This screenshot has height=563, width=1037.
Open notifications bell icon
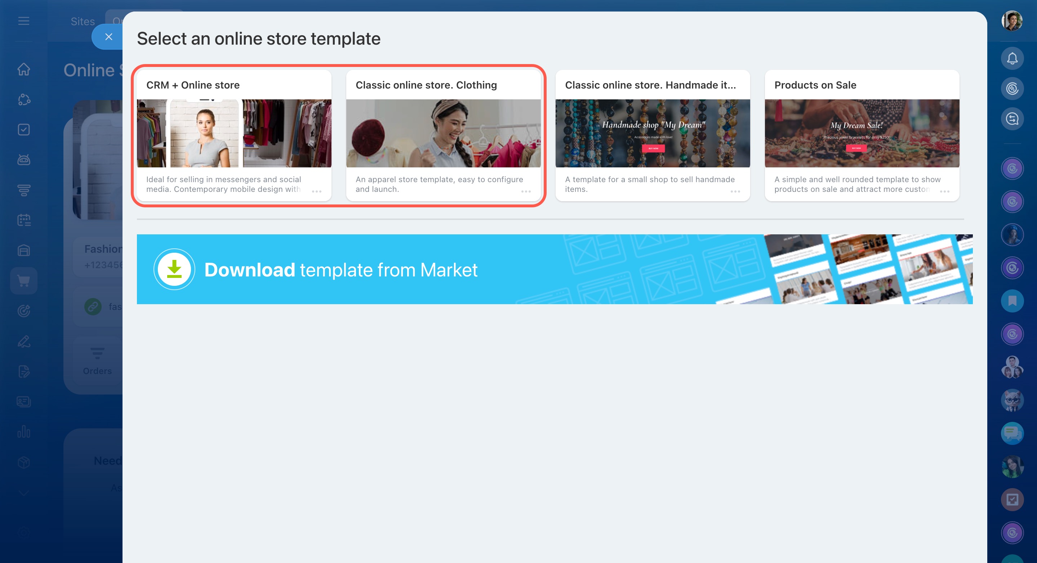pos(1012,59)
